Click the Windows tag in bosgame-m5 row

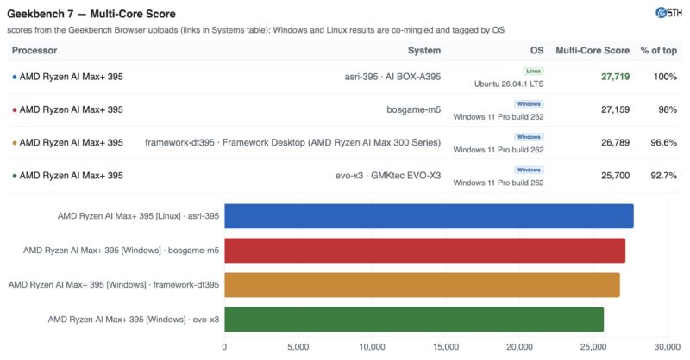pyautogui.click(x=529, y=104)
